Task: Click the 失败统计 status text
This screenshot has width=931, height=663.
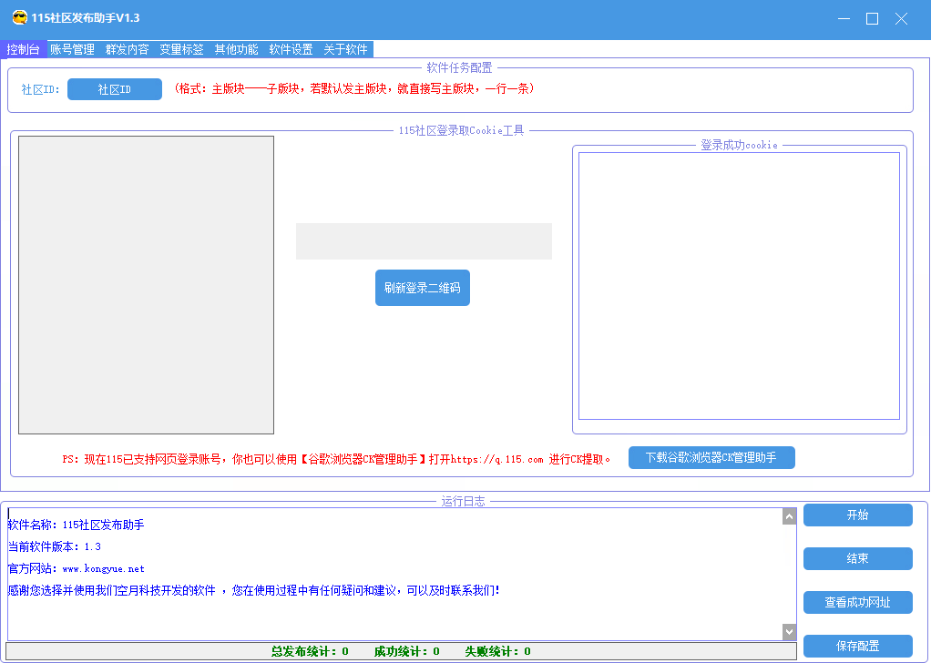Action: 497,651
